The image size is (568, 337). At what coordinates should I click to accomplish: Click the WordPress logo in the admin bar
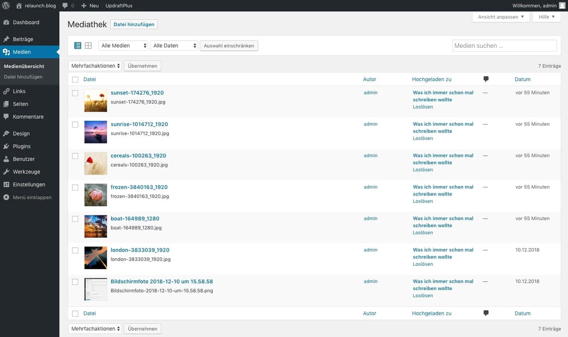[5, 5]
